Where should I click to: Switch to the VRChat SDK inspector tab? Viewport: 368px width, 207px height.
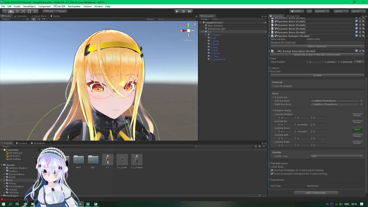tap(293, 16)
